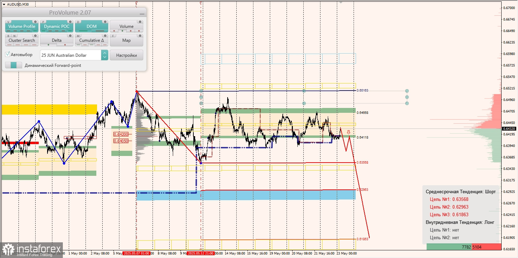The width and height of the screenshot is (518, 258).
Task: Open the Volume button's gear settings
Action: pyautogui.click(x=140, y=22)
